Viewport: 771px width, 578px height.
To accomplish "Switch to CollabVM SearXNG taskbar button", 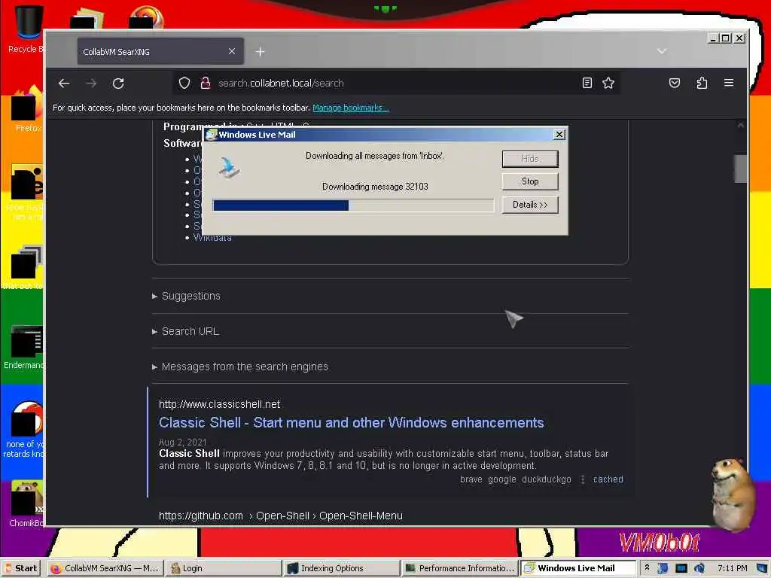I will point(105,568).
